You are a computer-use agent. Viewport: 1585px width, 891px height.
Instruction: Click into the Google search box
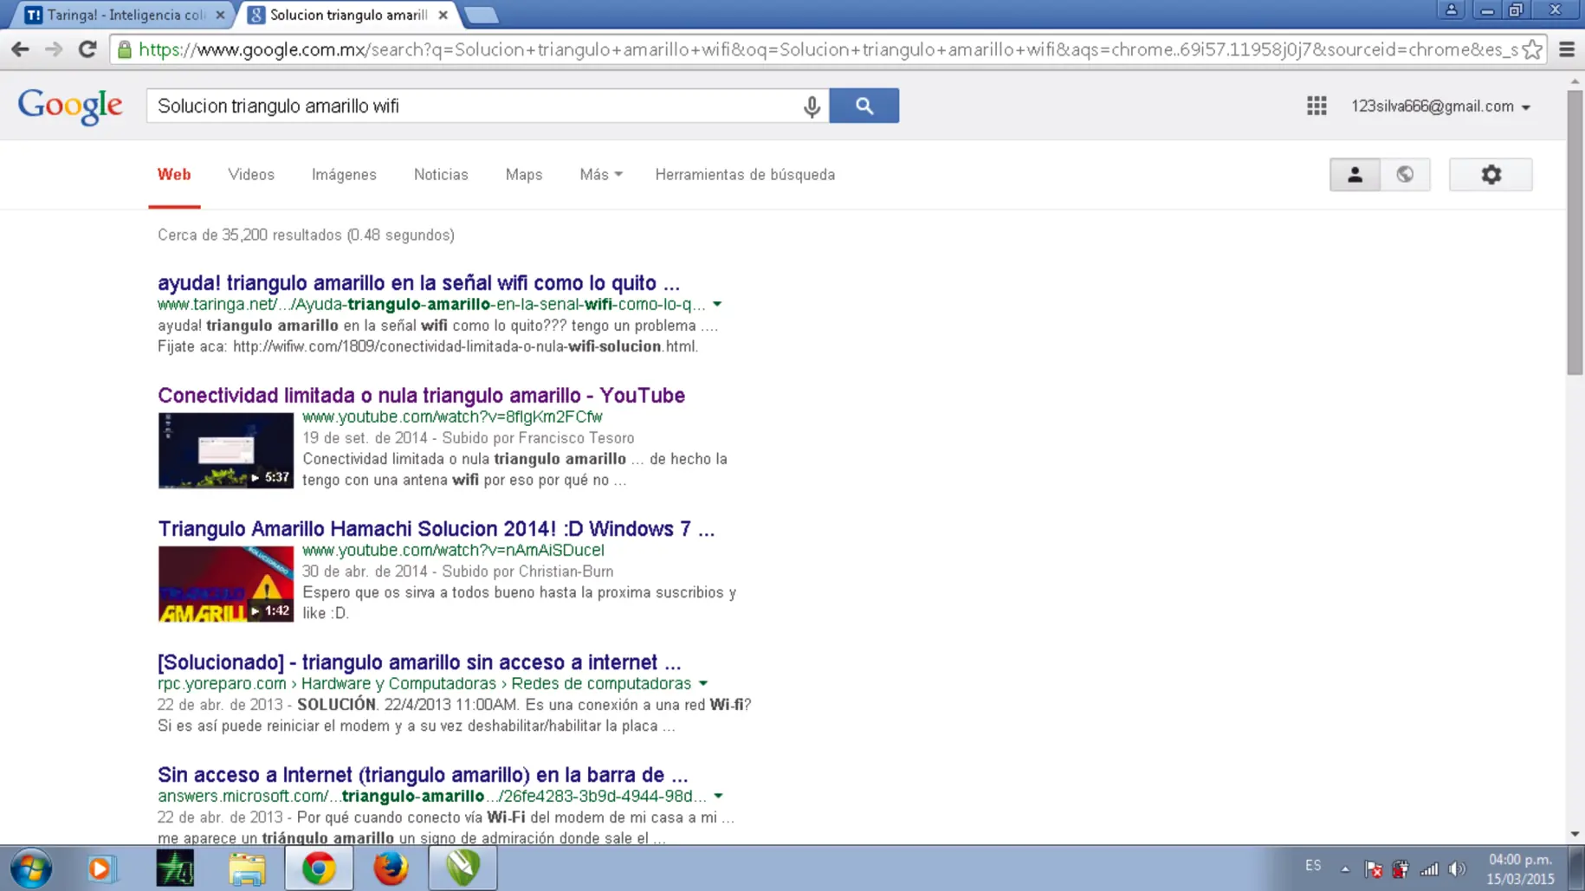[x=472, y=106]
